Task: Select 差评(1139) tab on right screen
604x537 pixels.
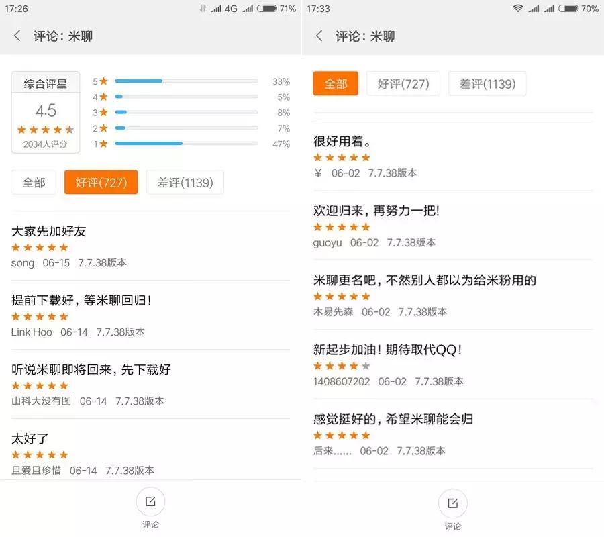Action: pyautogui.click(x=487, y=84)
